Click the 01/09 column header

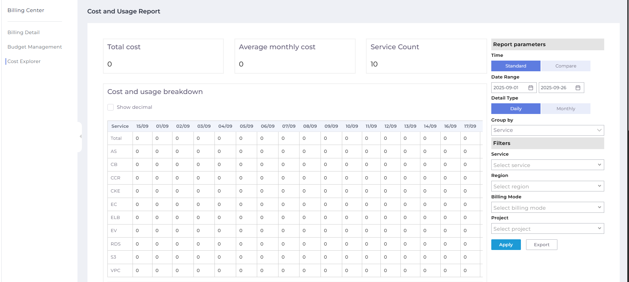coord(162,126)
